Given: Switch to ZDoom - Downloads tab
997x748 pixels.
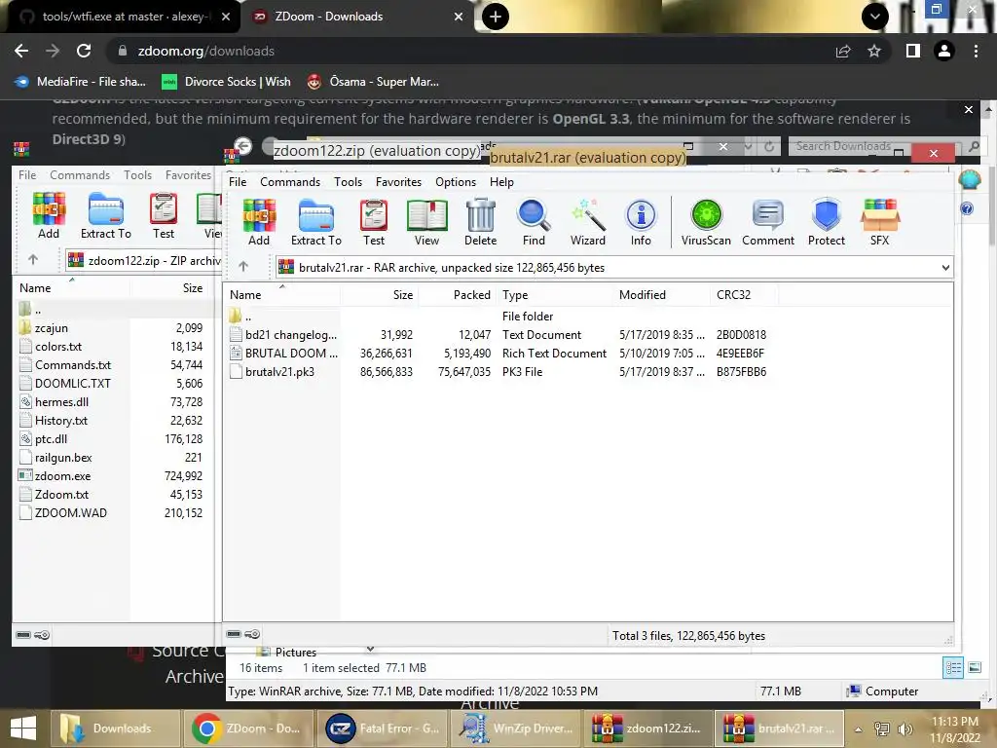Looking at the screenshot, I should point(357,17).
